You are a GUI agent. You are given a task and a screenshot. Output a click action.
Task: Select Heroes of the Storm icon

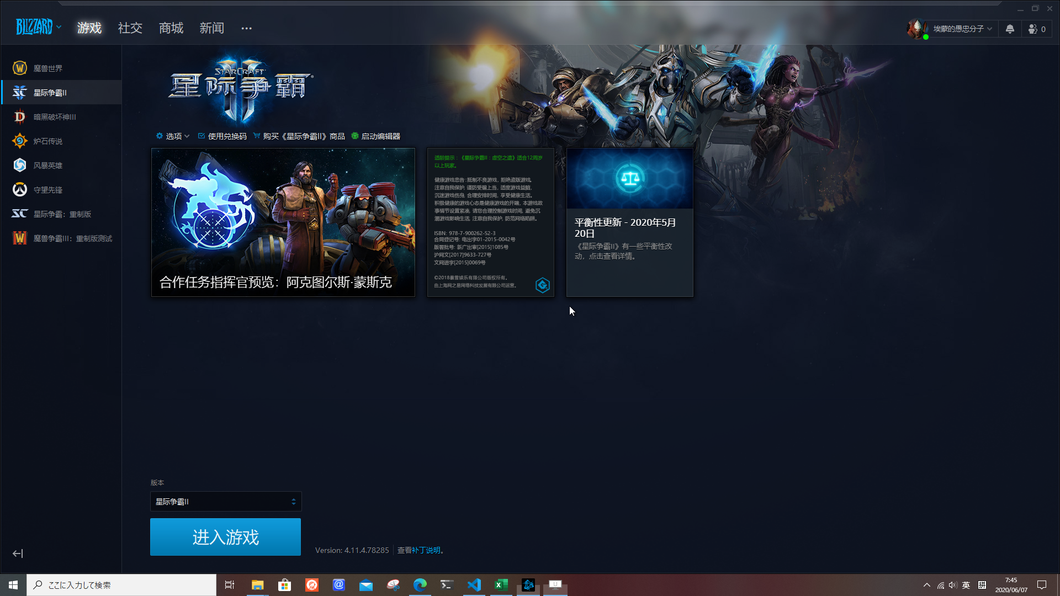tap(20, 166)
